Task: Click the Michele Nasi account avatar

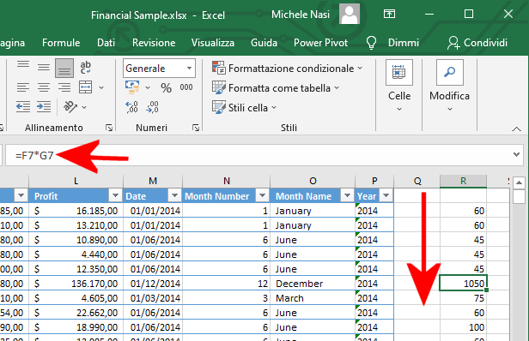Action: point(350,14)
